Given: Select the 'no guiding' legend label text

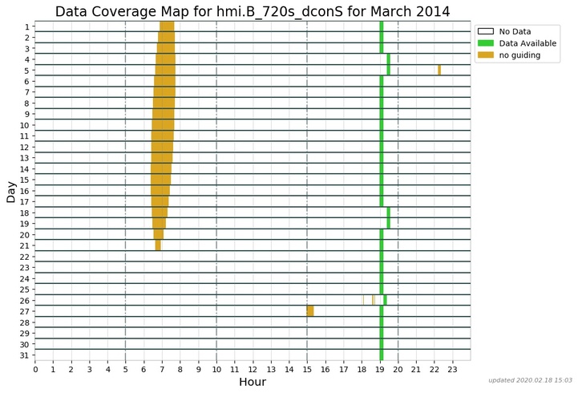Looking at the screenshot, I should click(520, 55).
